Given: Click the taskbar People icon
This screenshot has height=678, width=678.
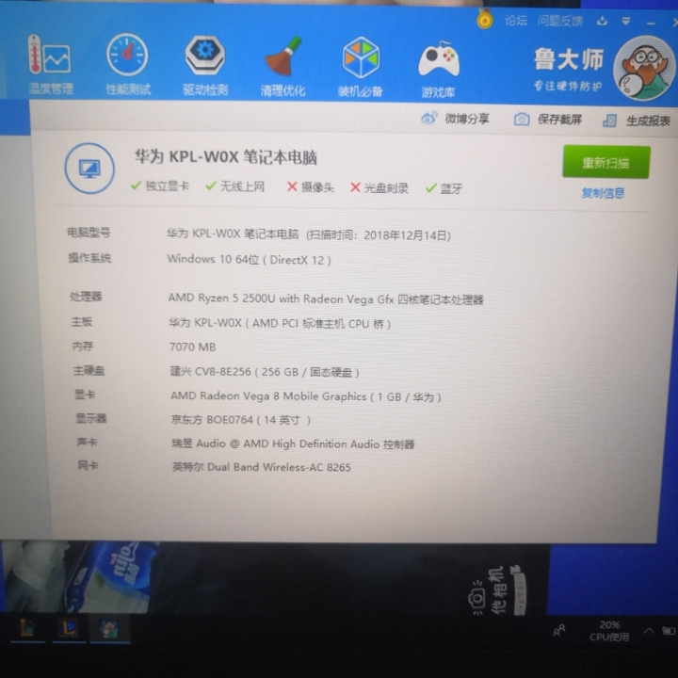Looking at the screenshot, I should (x=559, y=630).
